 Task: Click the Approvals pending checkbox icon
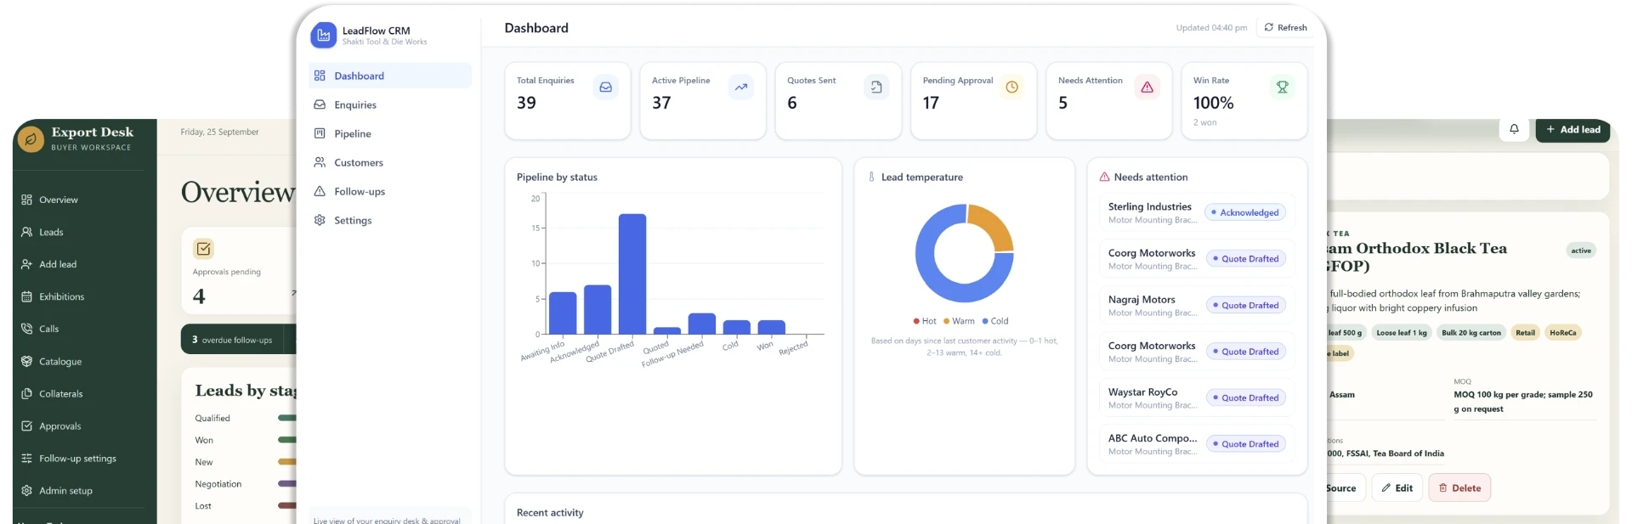tap(203, 249)
